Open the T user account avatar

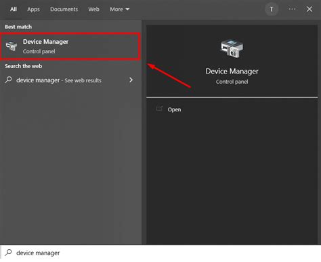tap(272, 9)
